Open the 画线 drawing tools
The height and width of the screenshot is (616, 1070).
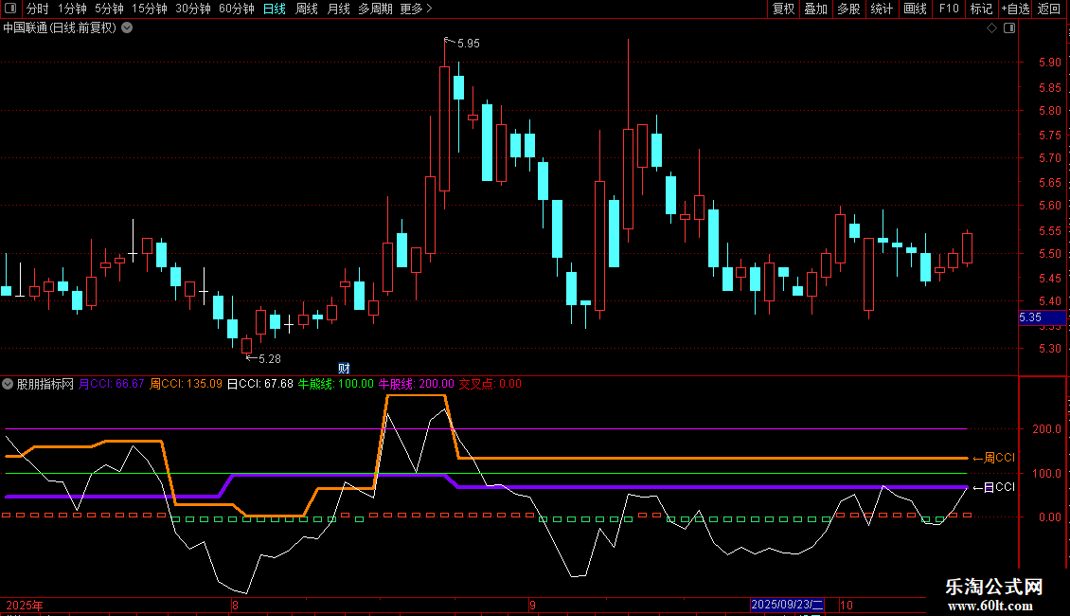click(x=915, y=9)
